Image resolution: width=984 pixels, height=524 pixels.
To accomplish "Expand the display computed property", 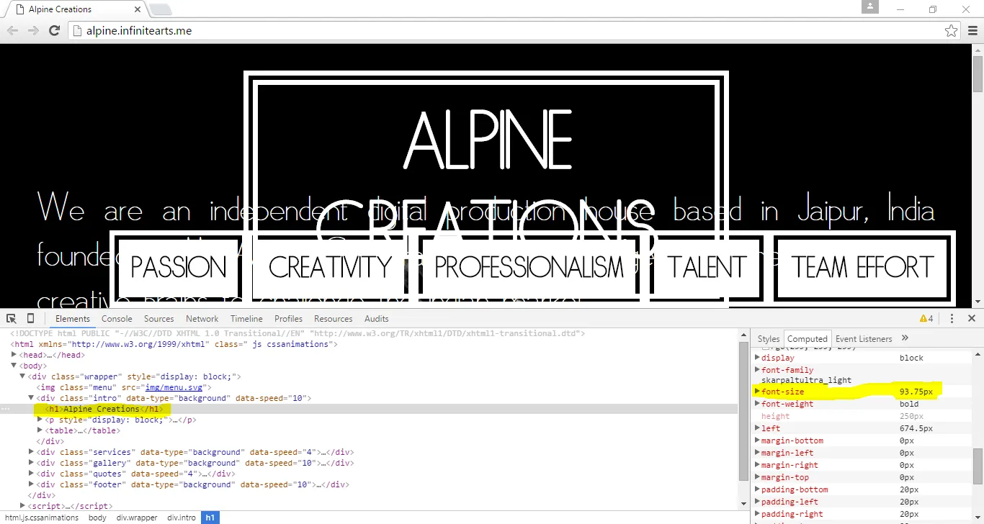I will tap(757, 358).
